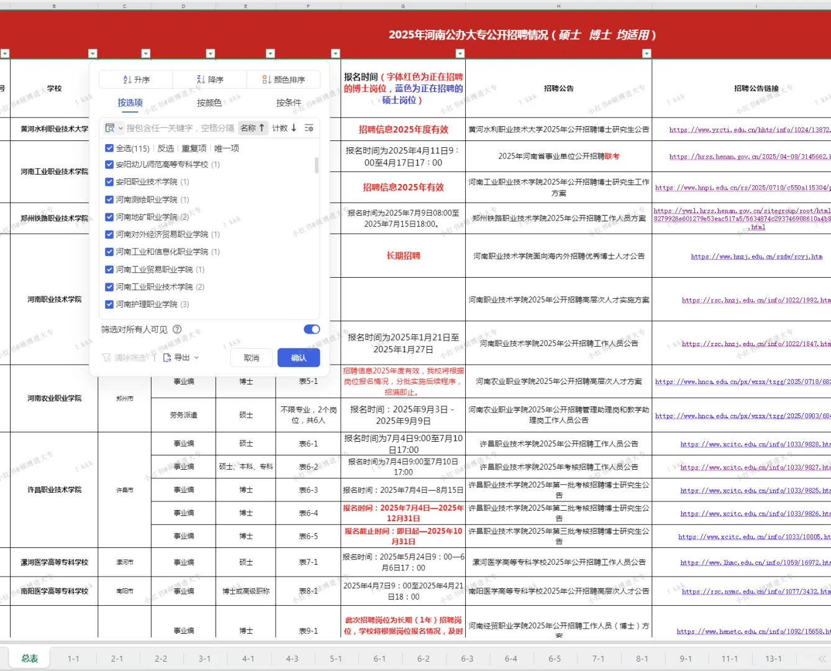The image size is (831, 671).
Task: Uncheck 河南对外经济贸易职业学院
Action: tap(109, 234)
